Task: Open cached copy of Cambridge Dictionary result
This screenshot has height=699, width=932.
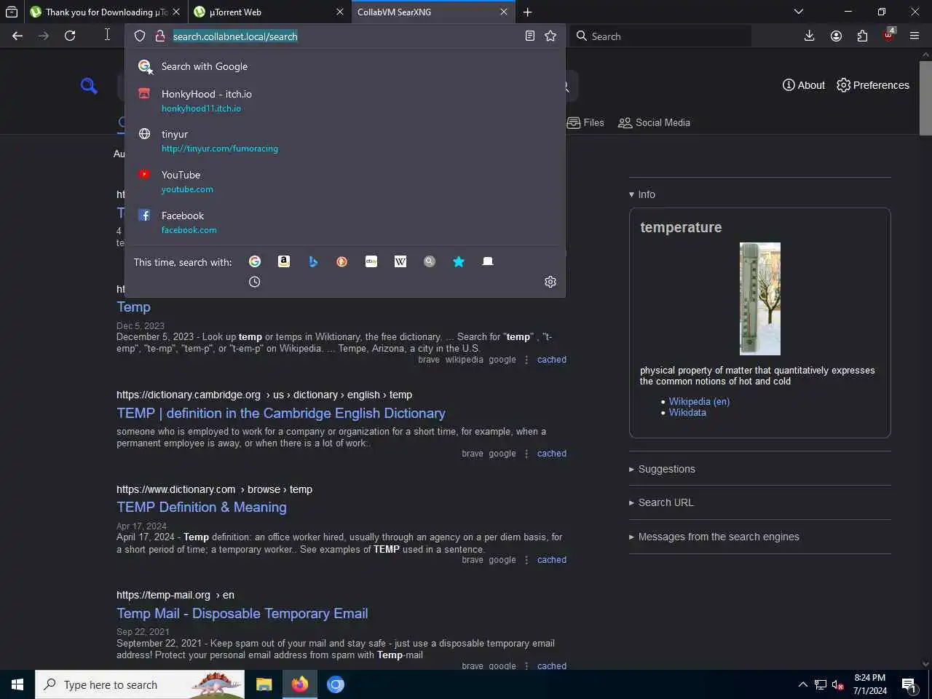Action: [x=552, y=454]
